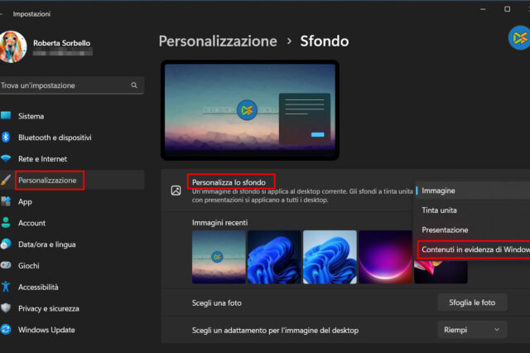Image resolution: width=530 pixels, height=353 pixels.
Task: Click Personalizza lo sfondo heading
Action: click(x=229, y=182)
